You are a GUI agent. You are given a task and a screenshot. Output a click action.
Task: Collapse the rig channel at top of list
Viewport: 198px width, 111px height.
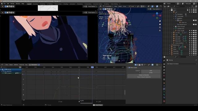1,69
